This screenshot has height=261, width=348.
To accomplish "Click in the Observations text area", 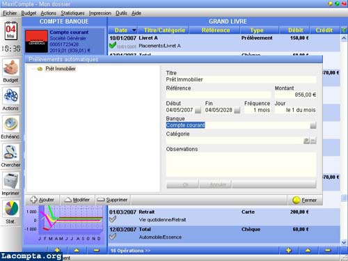I will point(241,165).
